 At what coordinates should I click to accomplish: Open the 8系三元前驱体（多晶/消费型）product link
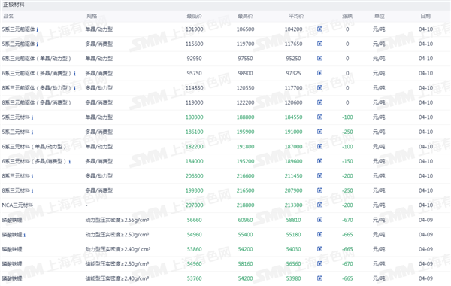tap(36, 102)
